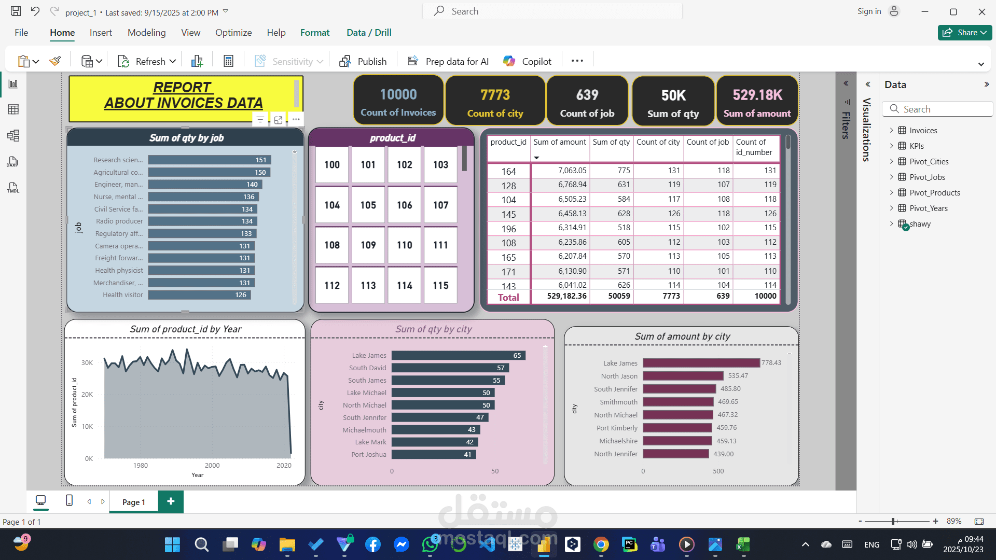996x560 pixels.
Task: Expand the Pivot_Cities table
Action: click(x=892, y=161)
